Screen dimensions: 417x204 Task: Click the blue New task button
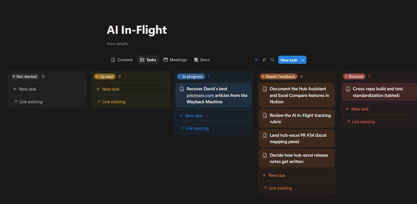[289, 60]
